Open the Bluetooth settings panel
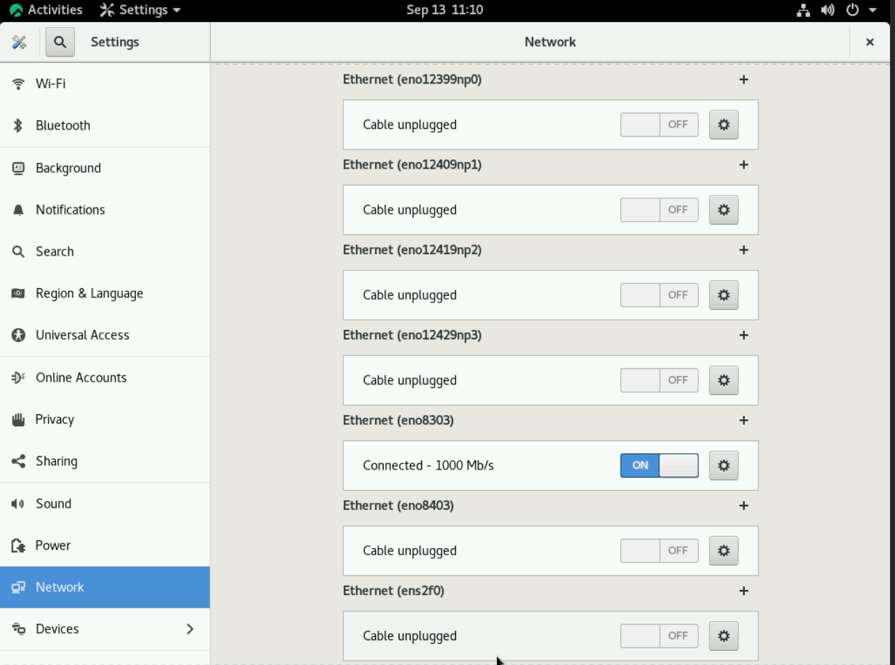Screen dimensions: 895x665 click(x=64, y=125)
